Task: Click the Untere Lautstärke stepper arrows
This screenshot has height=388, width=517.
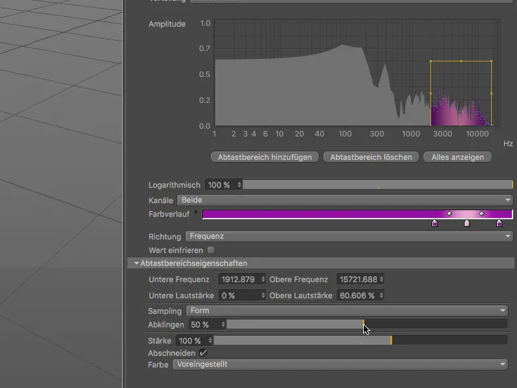Action: pyautogui.click(x=263, y=296)
